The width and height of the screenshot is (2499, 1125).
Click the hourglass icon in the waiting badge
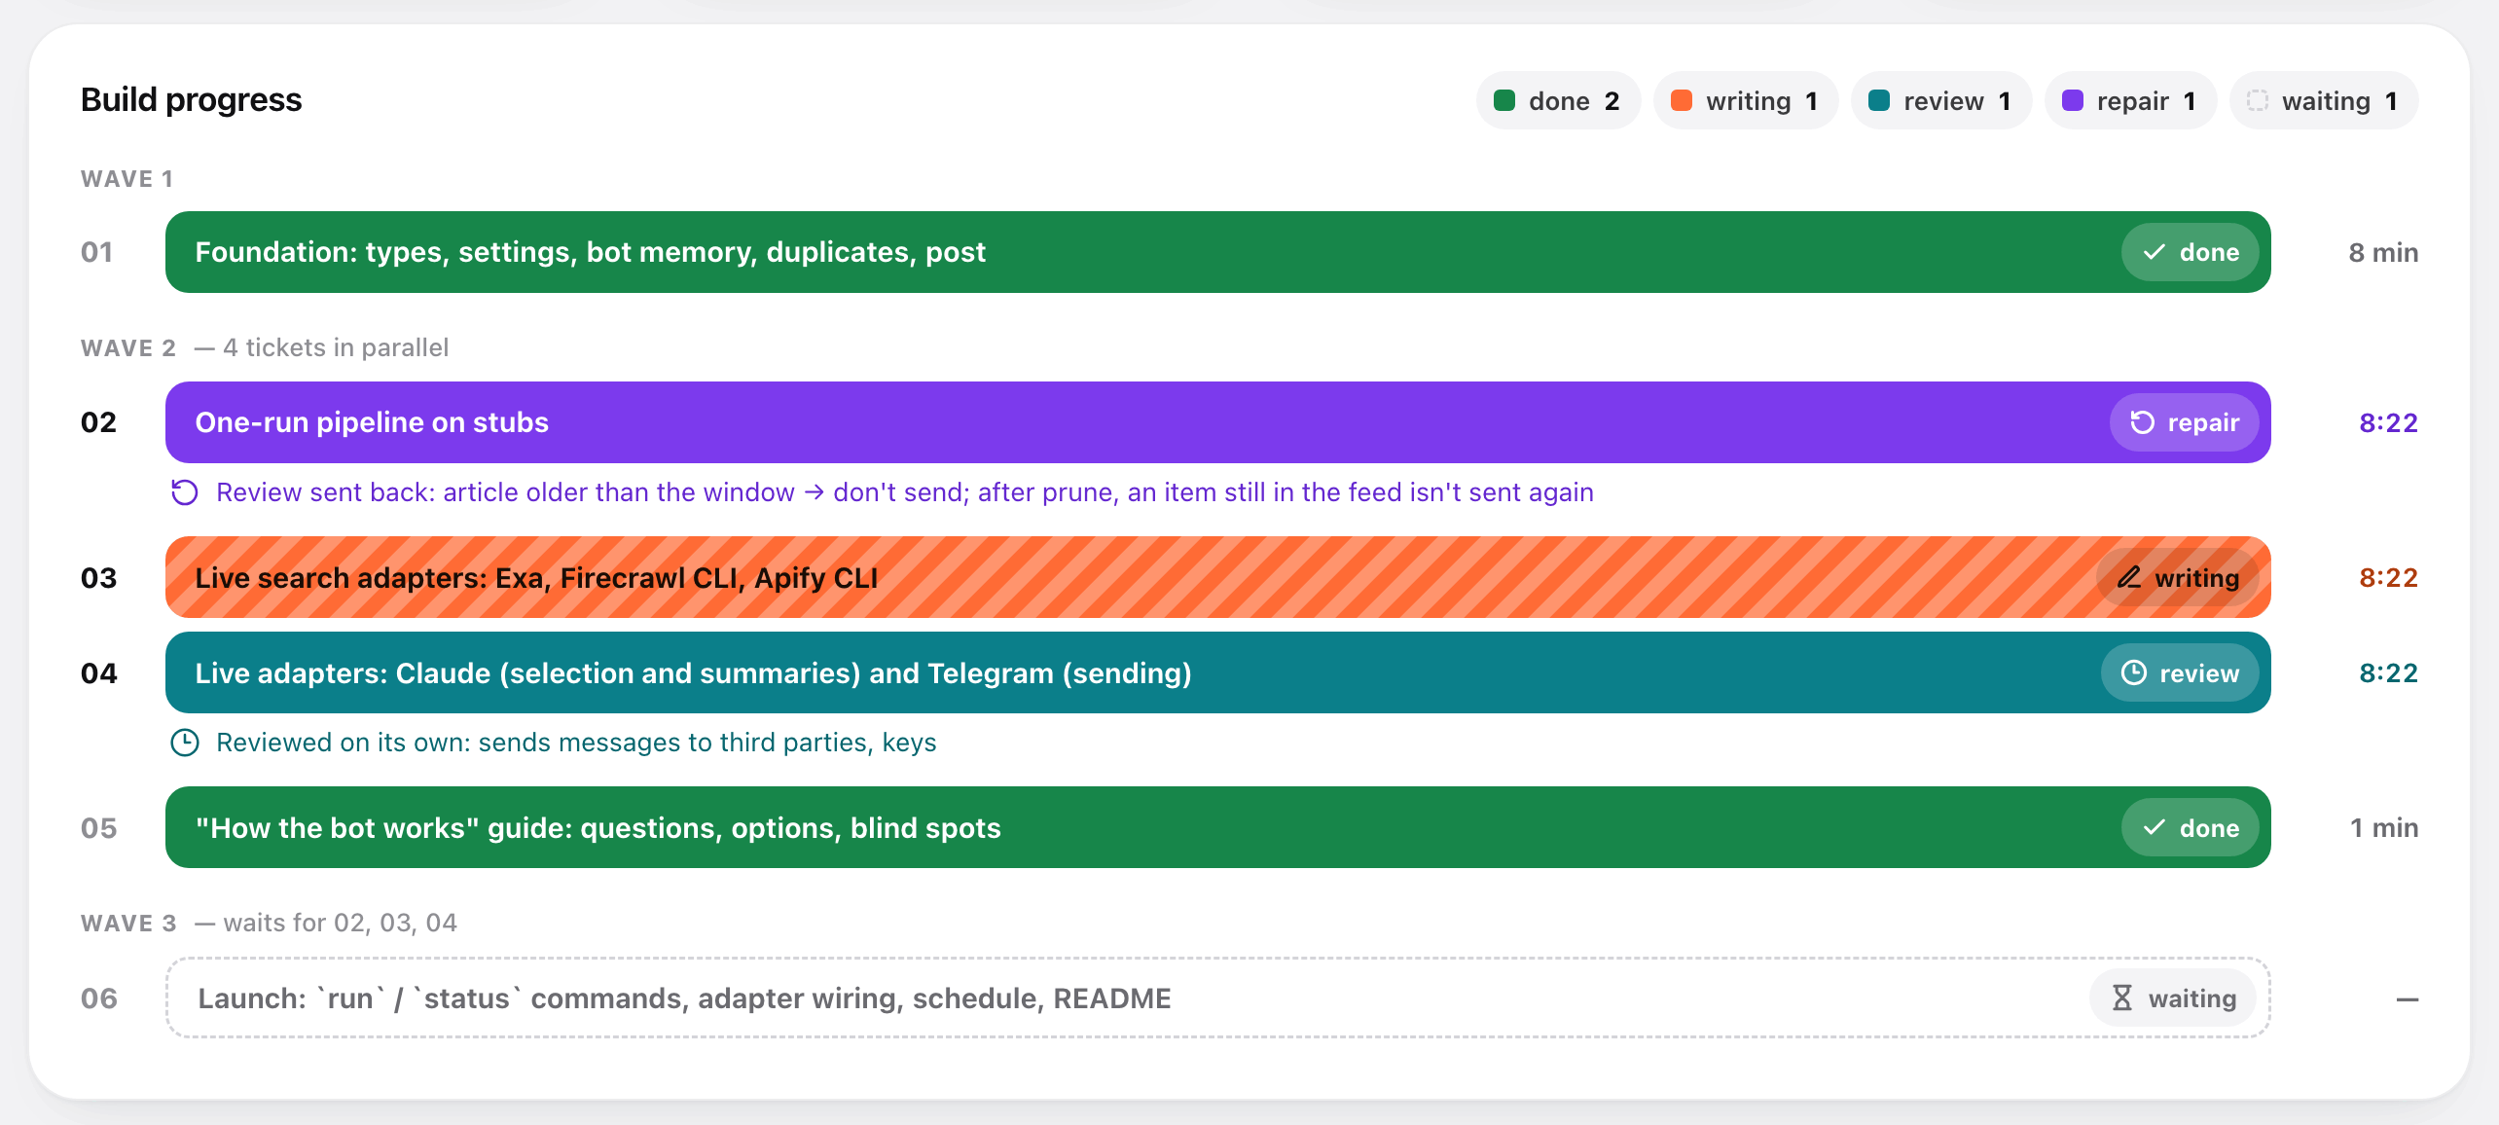coord(2122,998)
